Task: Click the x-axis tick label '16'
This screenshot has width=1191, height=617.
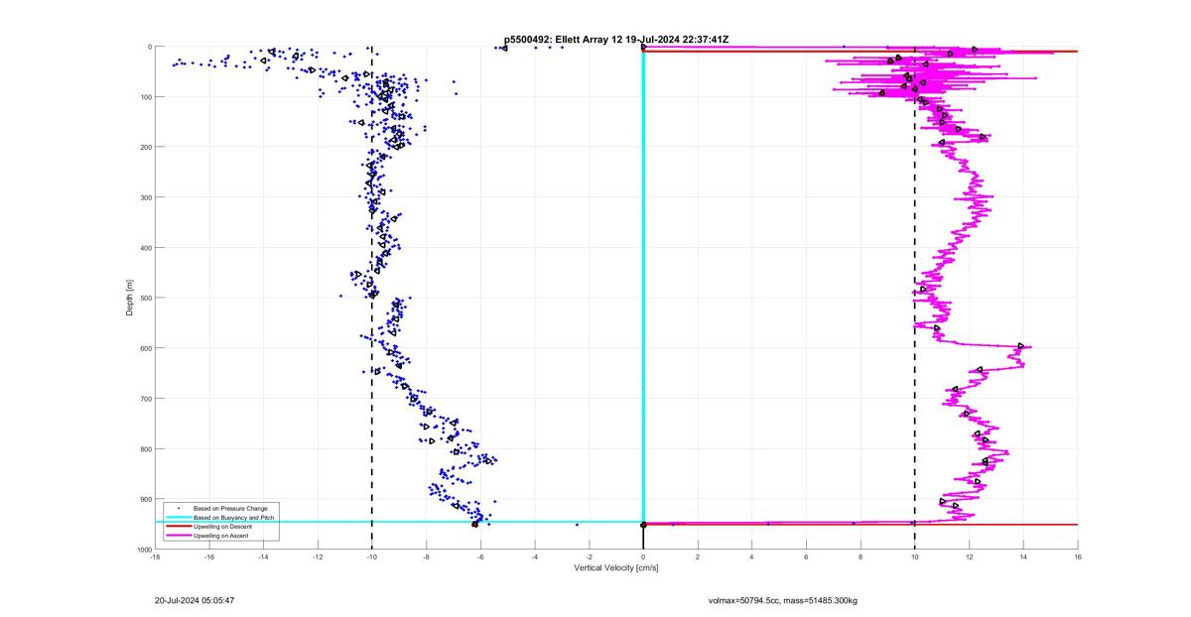Action: [x=1078, y=557]
